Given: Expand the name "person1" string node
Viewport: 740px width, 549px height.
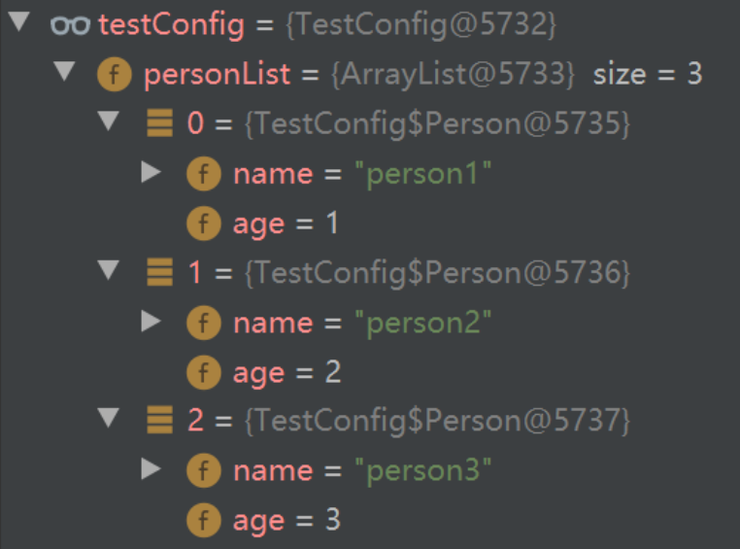Looking at the screenshot, I should [x=151, y=172].
